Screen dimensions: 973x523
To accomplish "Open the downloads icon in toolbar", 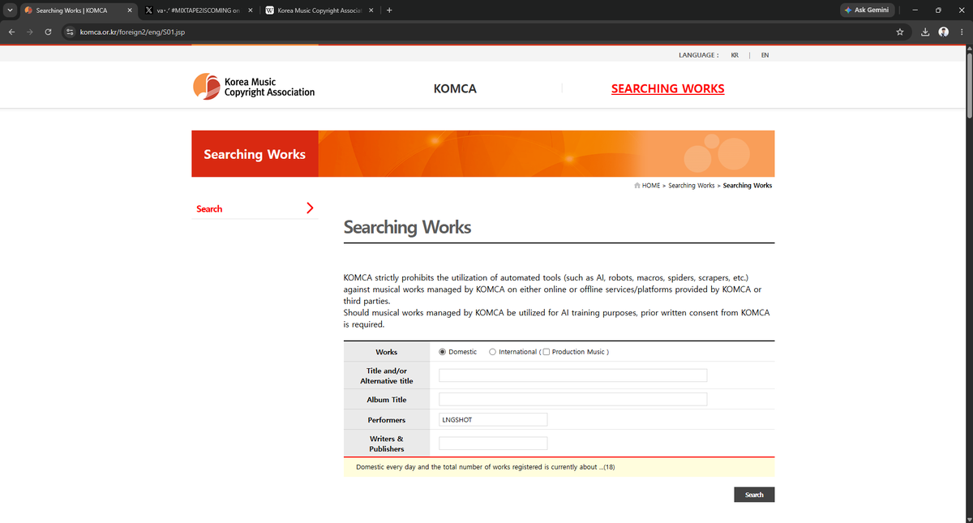I will click(x=926, y=32).
